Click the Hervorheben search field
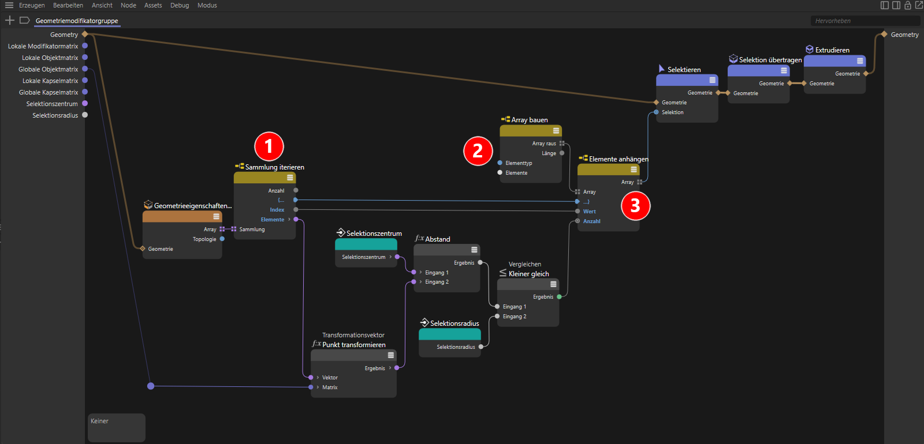The width and height of the screenshot is (924, 444). [x=865, y=21]
